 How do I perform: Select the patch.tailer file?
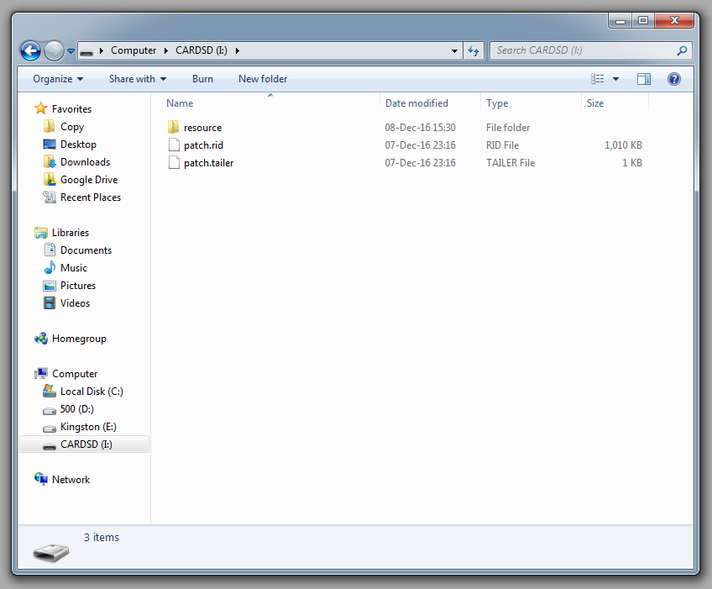point(208,163)
